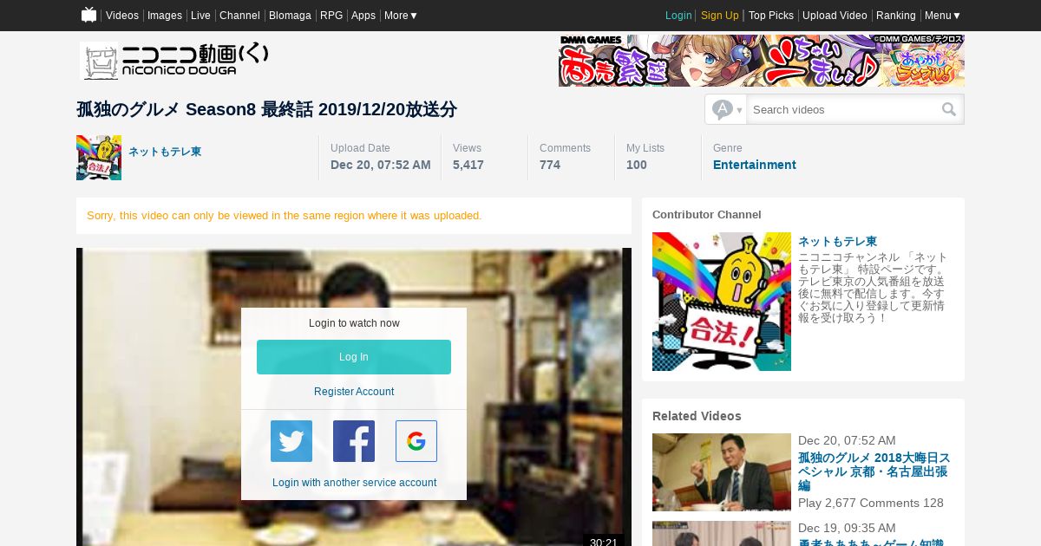This screenshot has height=546, width=1041.
Task: Open Top Picks link
Action: 771,16
